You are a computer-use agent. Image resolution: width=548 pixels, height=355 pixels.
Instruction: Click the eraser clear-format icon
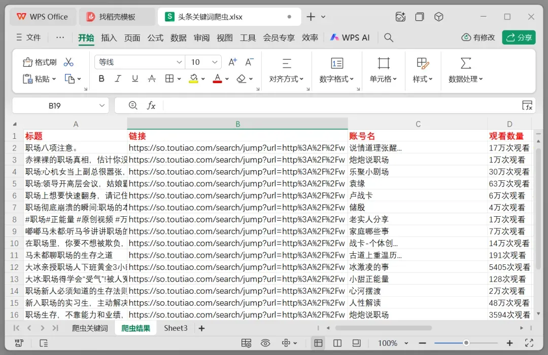(241, 79)
